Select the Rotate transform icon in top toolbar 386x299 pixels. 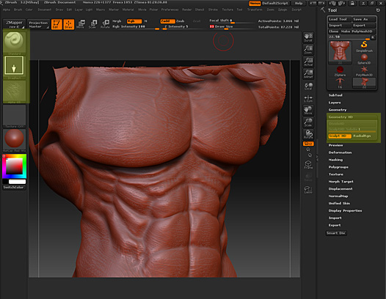105,24
